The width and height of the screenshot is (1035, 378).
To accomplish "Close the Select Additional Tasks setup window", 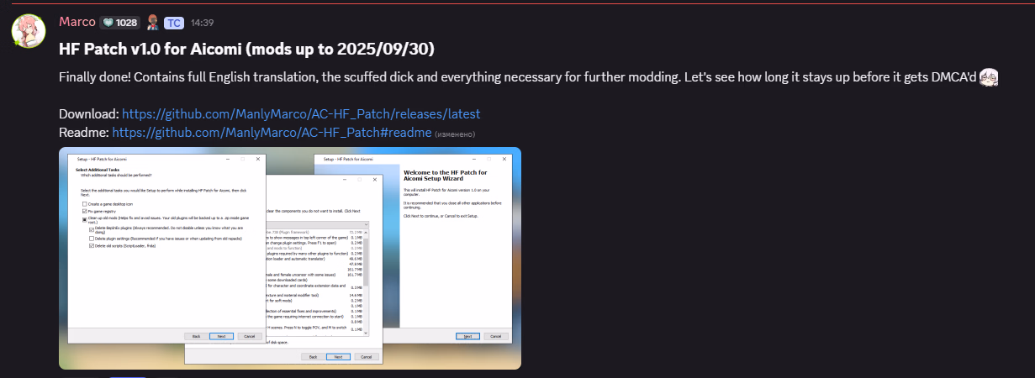I will tap(257, 159).
